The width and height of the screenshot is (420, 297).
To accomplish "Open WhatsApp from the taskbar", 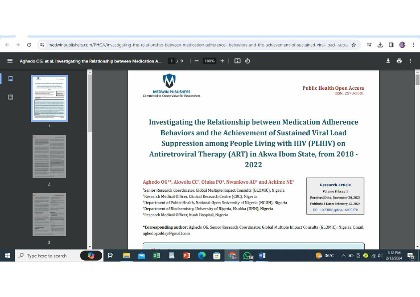I will pos(247,256).
